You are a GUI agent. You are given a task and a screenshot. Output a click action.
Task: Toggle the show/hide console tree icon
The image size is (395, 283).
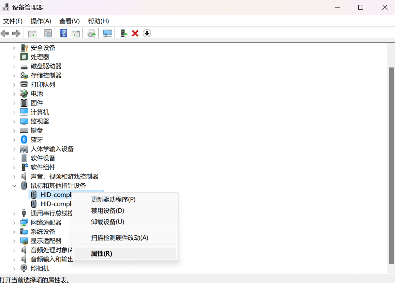(x=32, y=33)
